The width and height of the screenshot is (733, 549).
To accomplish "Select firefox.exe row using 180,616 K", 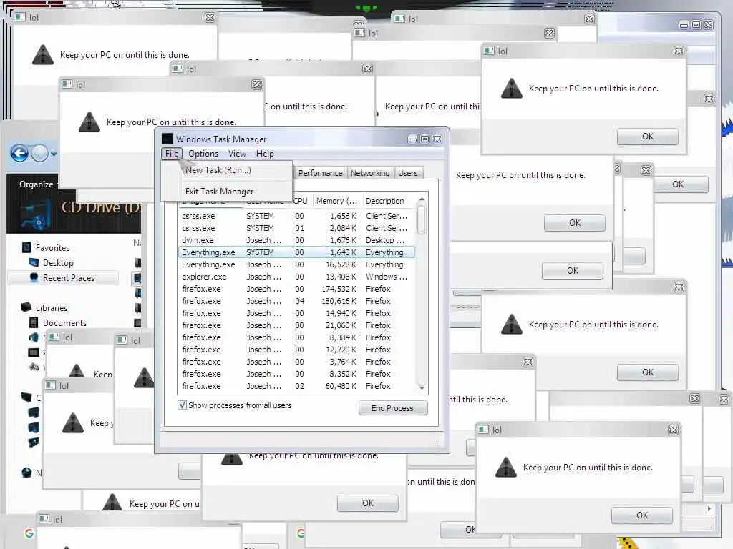I will tap(296, 301).
